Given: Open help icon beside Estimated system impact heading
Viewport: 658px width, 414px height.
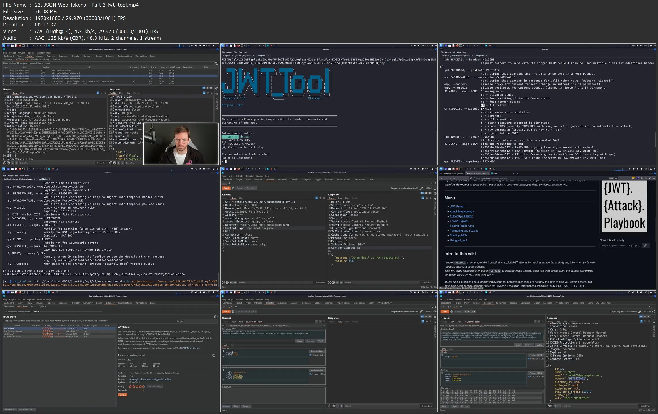Looking at the screenshot, I should pos(214,355).
